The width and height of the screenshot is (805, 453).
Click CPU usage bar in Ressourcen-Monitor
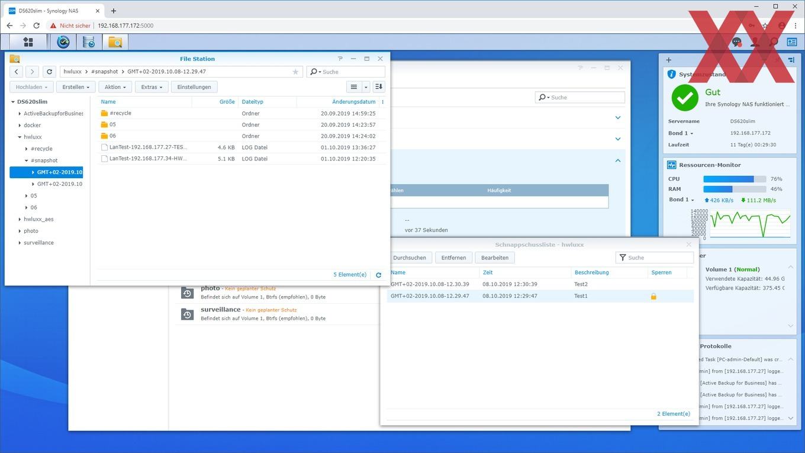(735, 179)
